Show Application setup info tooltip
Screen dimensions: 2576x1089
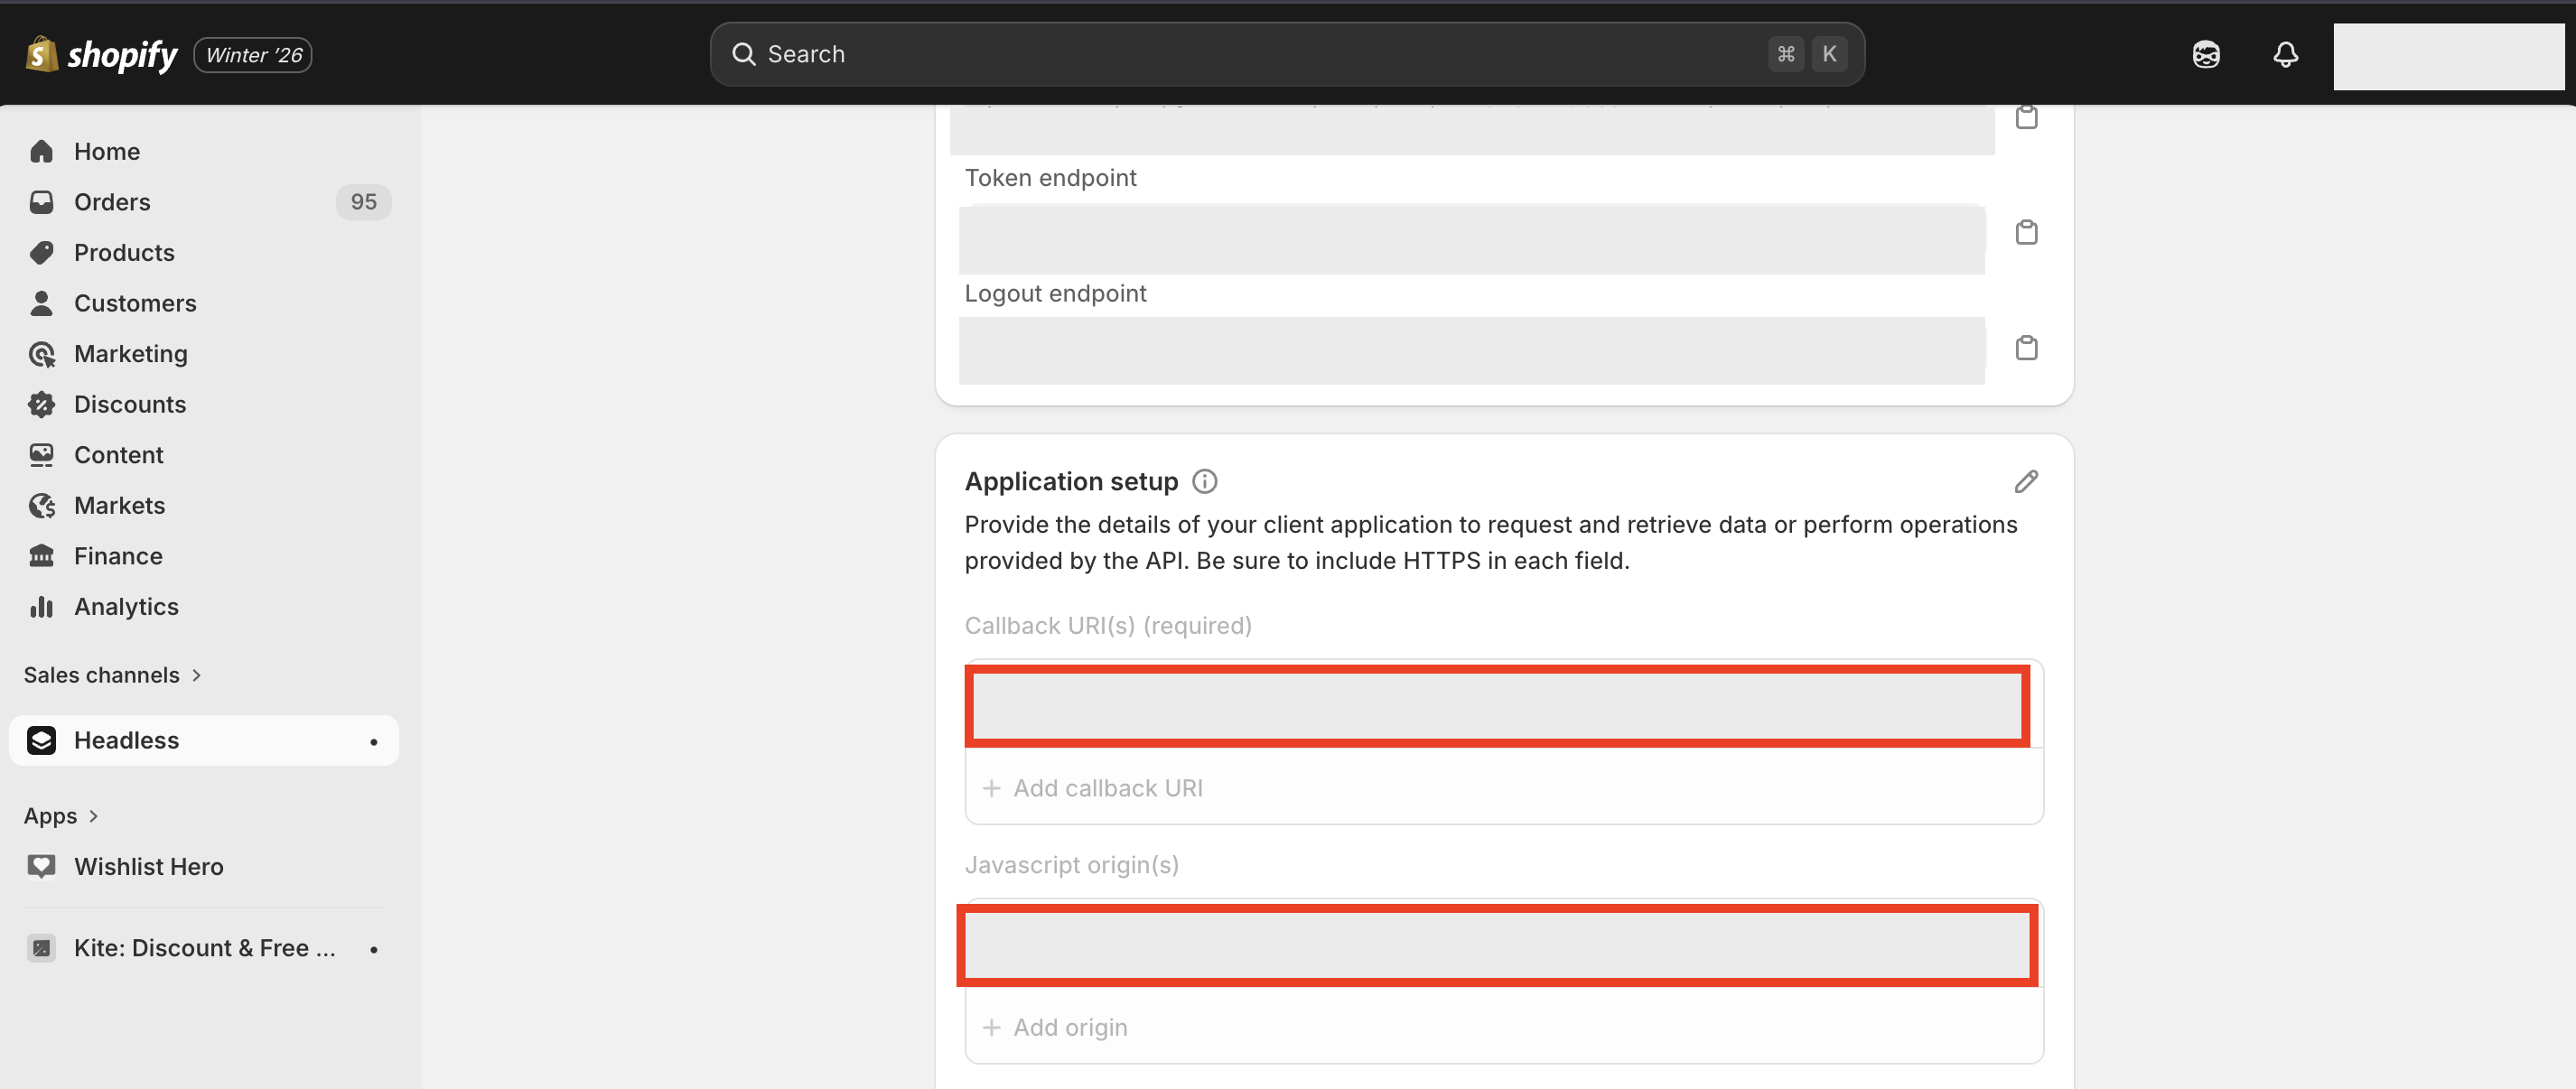(x=1205, y=482)
